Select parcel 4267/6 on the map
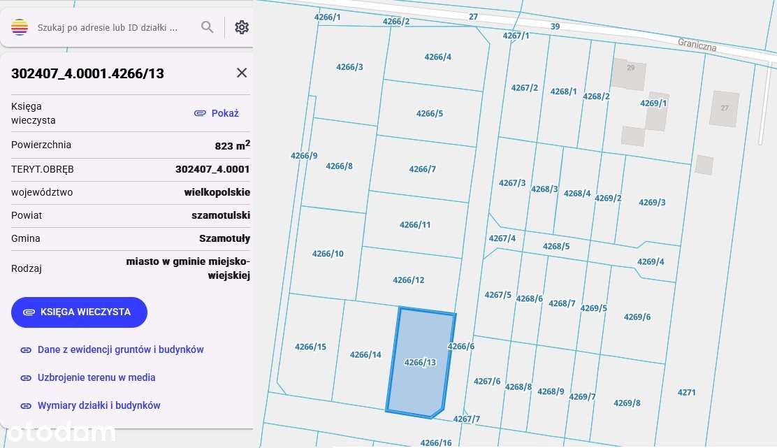 point(486,382)
